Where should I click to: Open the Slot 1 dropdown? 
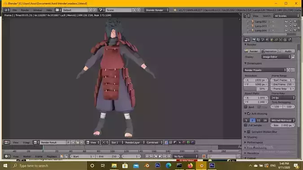[x=117, y=142]
